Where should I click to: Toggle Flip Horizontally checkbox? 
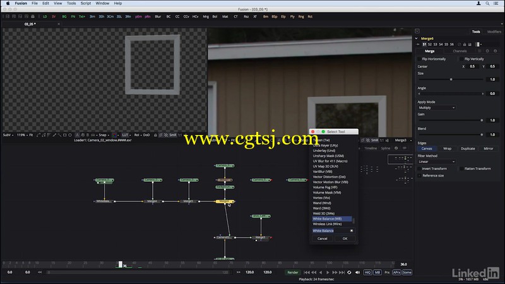[419, 59]
